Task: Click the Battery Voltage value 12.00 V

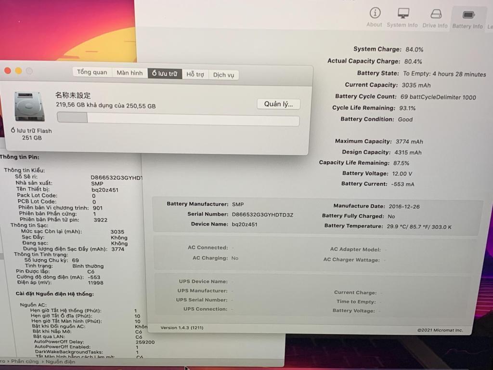Action: [x=402, y=173]
